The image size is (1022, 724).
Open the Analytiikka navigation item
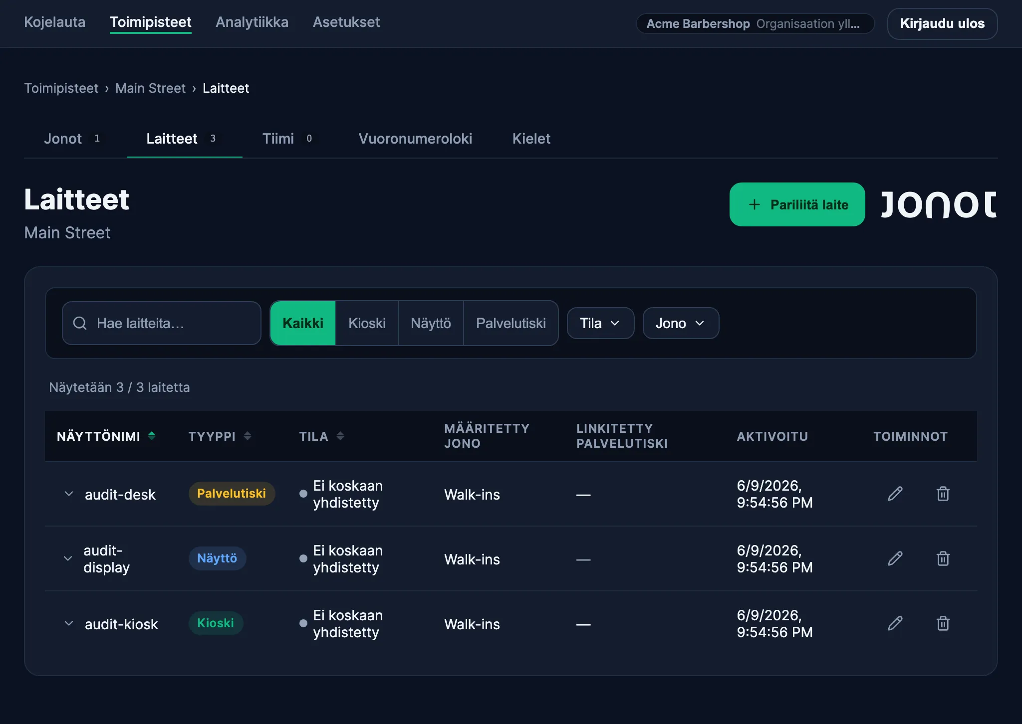(252, 22)
